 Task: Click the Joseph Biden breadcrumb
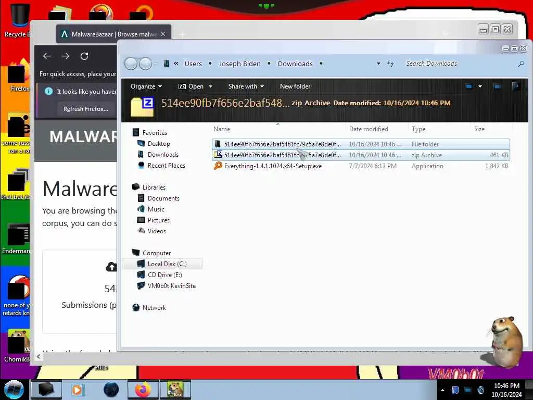(x=239, y=64)
